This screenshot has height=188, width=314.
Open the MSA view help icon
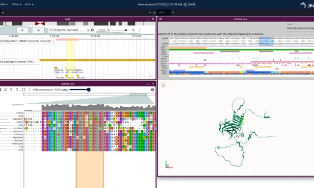click(153, 90)
